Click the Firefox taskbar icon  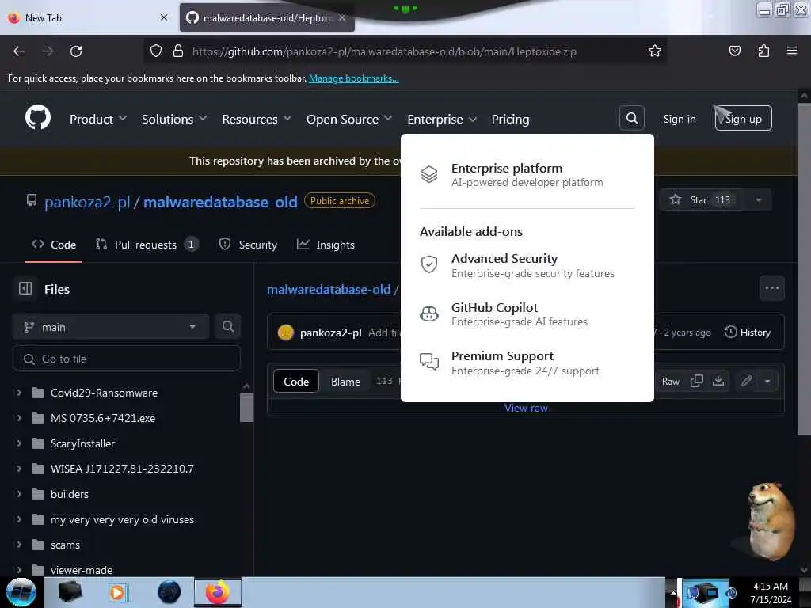click(x=218, y=592)
